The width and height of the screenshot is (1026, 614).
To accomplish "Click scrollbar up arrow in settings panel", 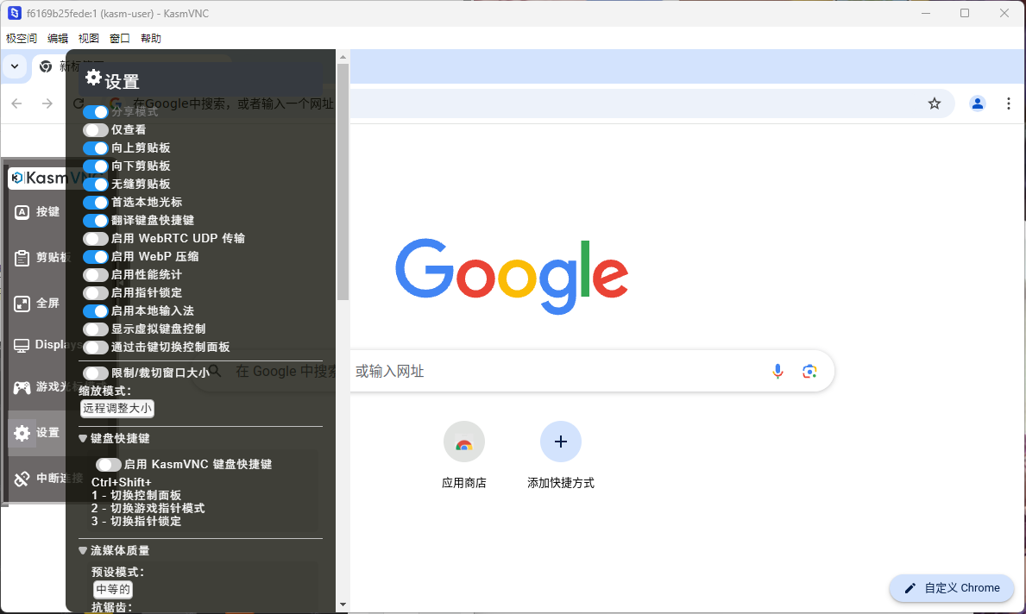I will point(343,58).
